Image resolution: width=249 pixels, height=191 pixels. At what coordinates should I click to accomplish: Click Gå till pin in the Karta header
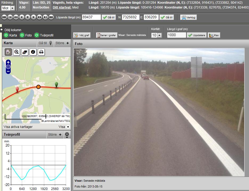tap(45, 43)
